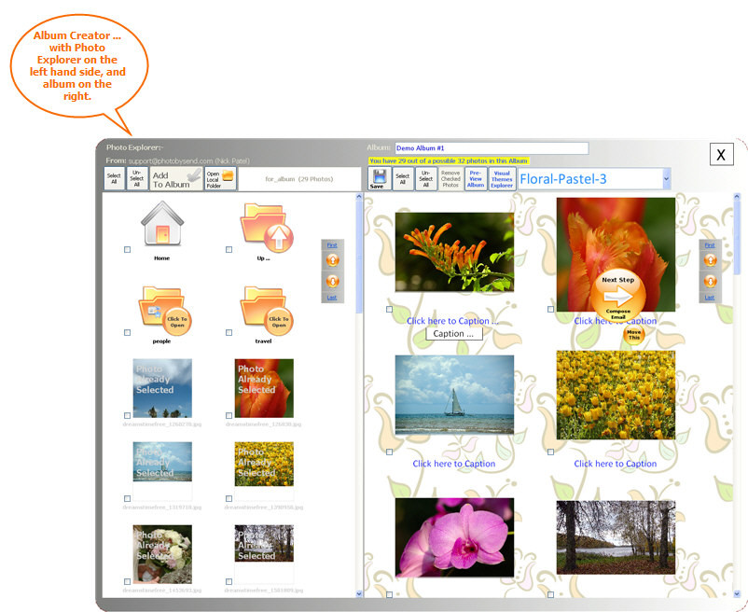Image resolution: width=748 pixels, height=612 pixels.
Task: Go up one folder with Up icon
Action: pyautogui.click(x=266, y=228)
